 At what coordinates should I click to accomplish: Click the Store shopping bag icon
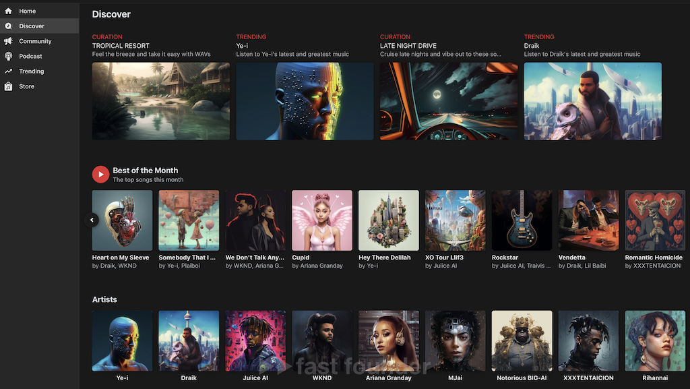click(8, 86)
